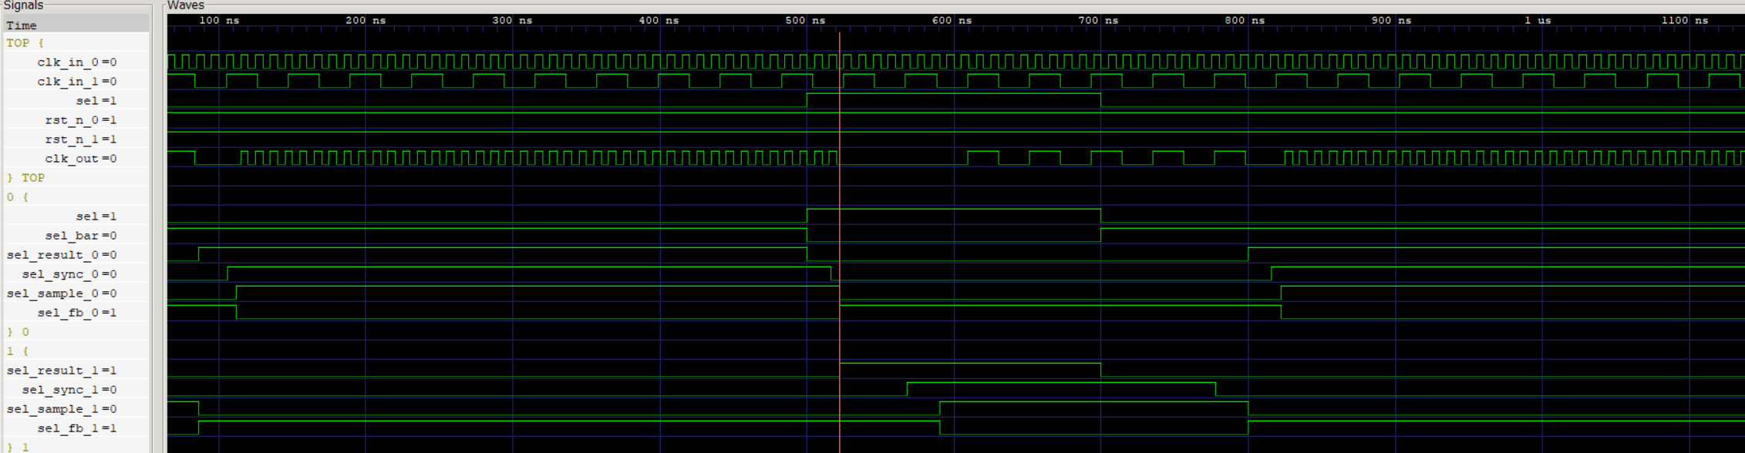
Task: Click the Signals panel title
Action: coord(23,5)
